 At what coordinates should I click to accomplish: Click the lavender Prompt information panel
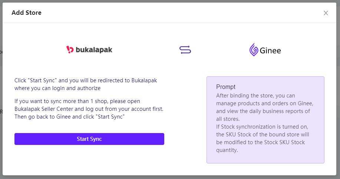265,120
